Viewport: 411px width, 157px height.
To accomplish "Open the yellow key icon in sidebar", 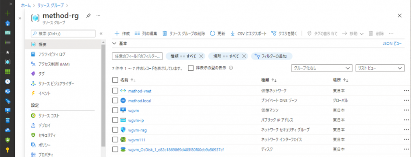I will click(x=8, y=150).
